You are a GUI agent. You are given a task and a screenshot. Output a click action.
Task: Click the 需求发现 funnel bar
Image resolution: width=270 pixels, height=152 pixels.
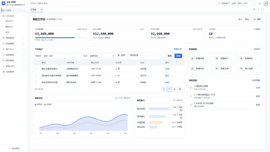point(160,109)
